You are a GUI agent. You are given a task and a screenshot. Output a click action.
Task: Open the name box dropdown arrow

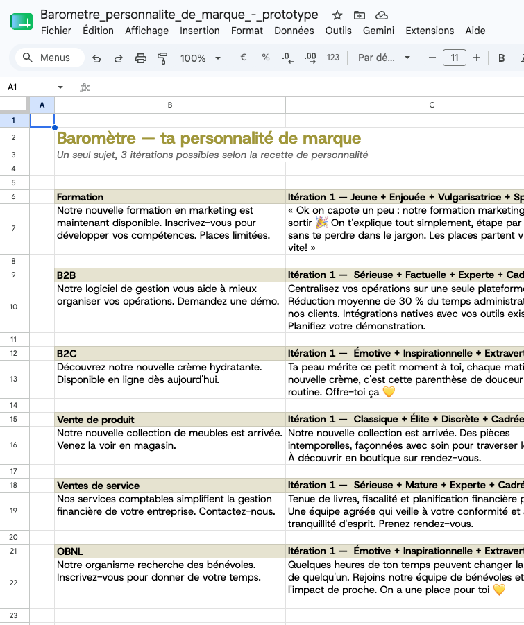click(60, 87)
